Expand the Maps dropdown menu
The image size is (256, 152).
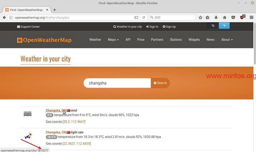pos(113,39)
